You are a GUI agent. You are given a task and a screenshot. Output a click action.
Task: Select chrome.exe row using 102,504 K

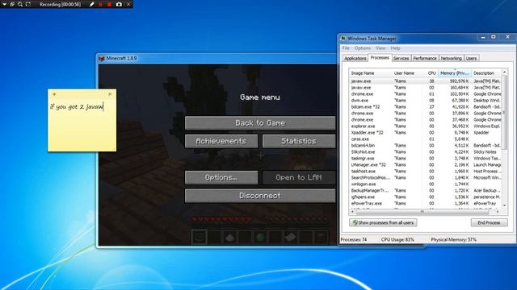(x=426, y=93)
